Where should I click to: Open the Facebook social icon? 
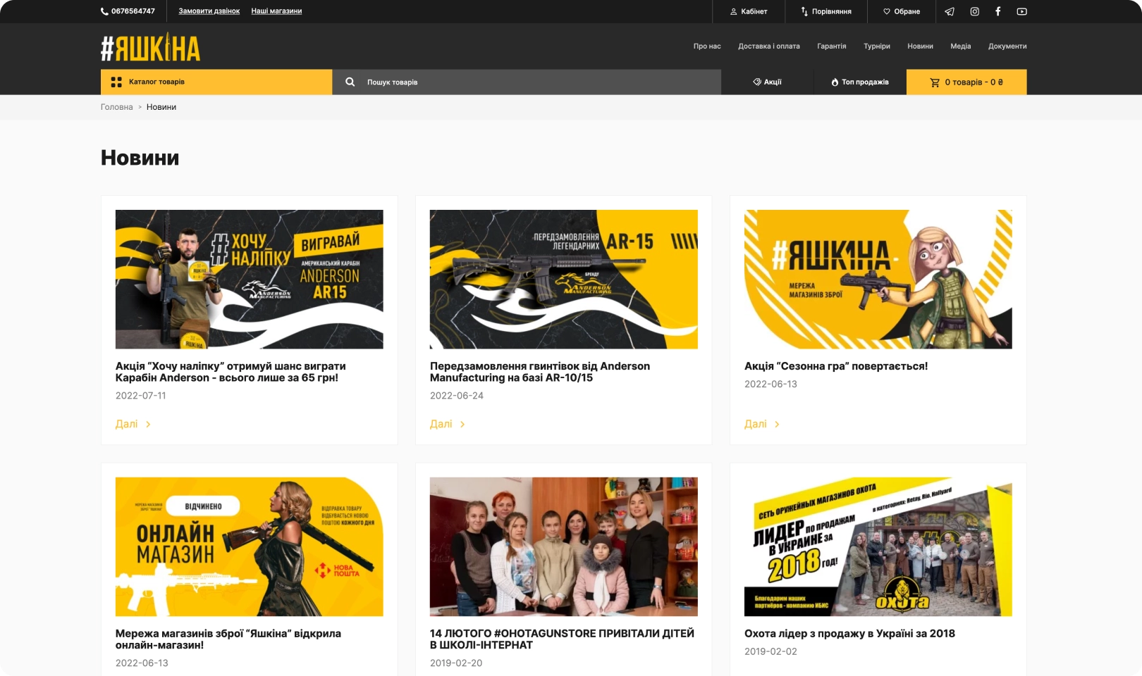(997, 11)
